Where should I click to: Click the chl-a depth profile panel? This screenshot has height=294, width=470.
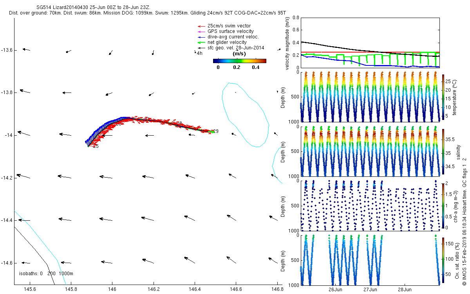(371, 205)
